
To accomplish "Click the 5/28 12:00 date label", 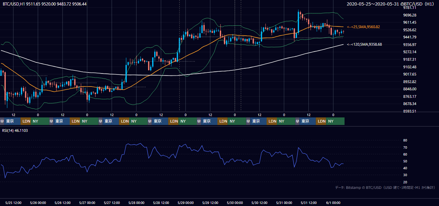I will (x=161, y=203).
